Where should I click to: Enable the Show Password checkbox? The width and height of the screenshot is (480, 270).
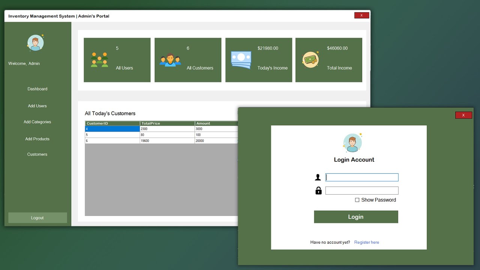(x=357, y=200)
